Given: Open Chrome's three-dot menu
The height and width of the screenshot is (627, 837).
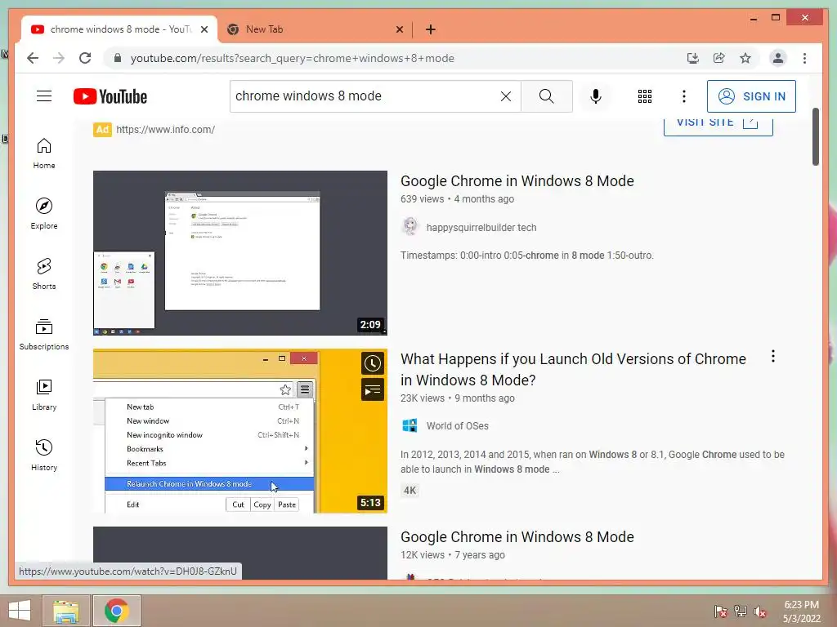Looking at the screenshot, I should tap(804, 58).
